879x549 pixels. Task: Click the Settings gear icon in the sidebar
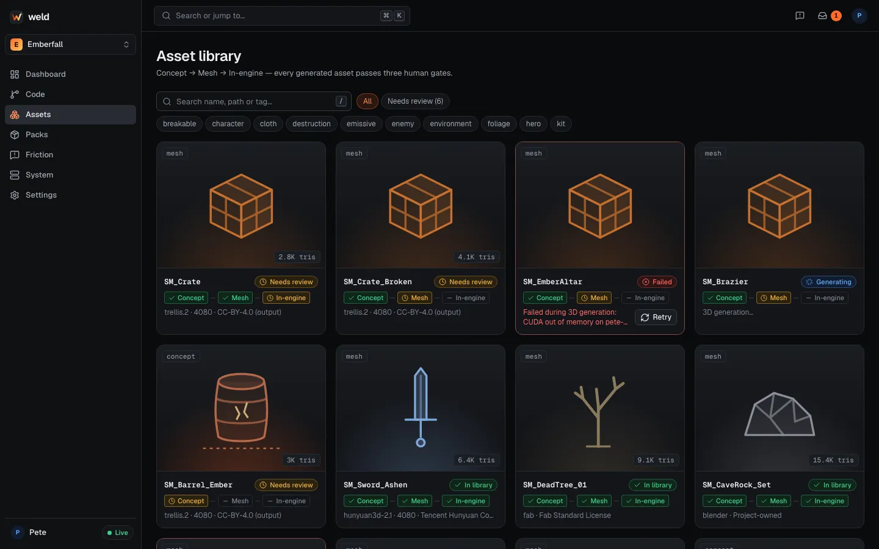[x=15, y=195]
